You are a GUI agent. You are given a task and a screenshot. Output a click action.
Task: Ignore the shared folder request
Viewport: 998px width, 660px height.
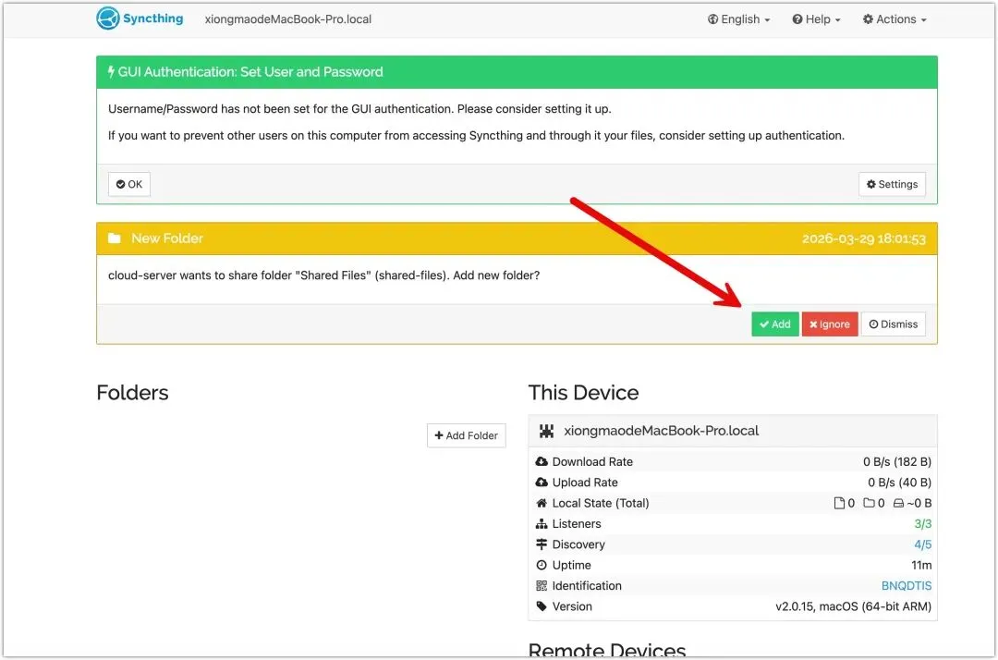coord(829,324)
